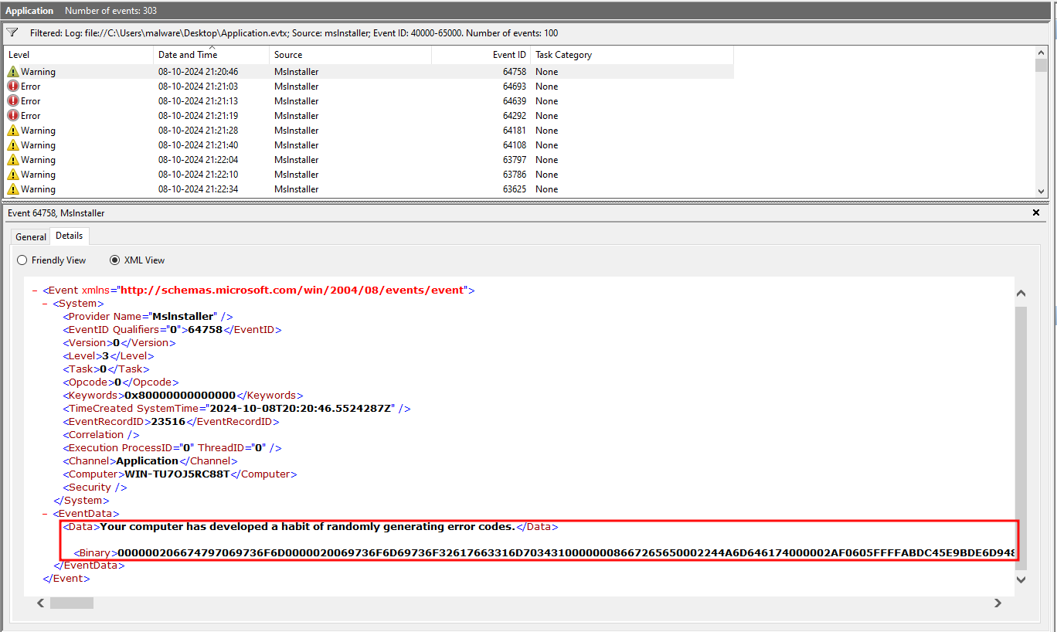
Task: Open the Details tab
Action: point(70,236)
